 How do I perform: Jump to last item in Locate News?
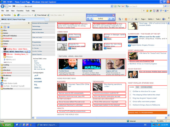click(x=113, y=19)
